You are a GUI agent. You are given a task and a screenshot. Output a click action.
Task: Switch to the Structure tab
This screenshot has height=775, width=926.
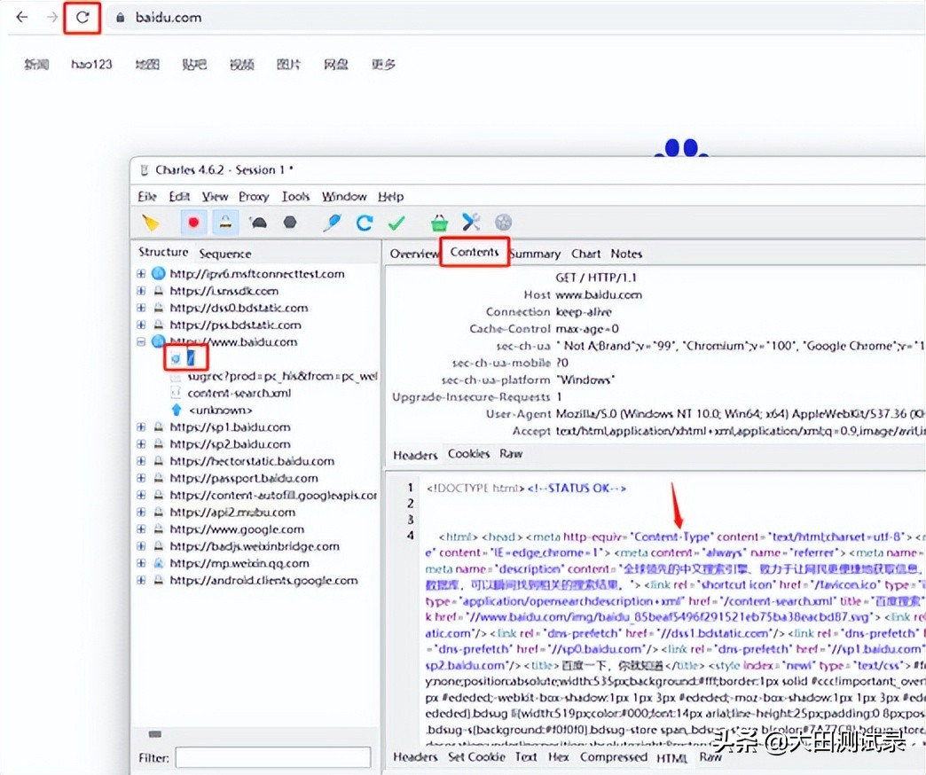(x=163, y=252)
